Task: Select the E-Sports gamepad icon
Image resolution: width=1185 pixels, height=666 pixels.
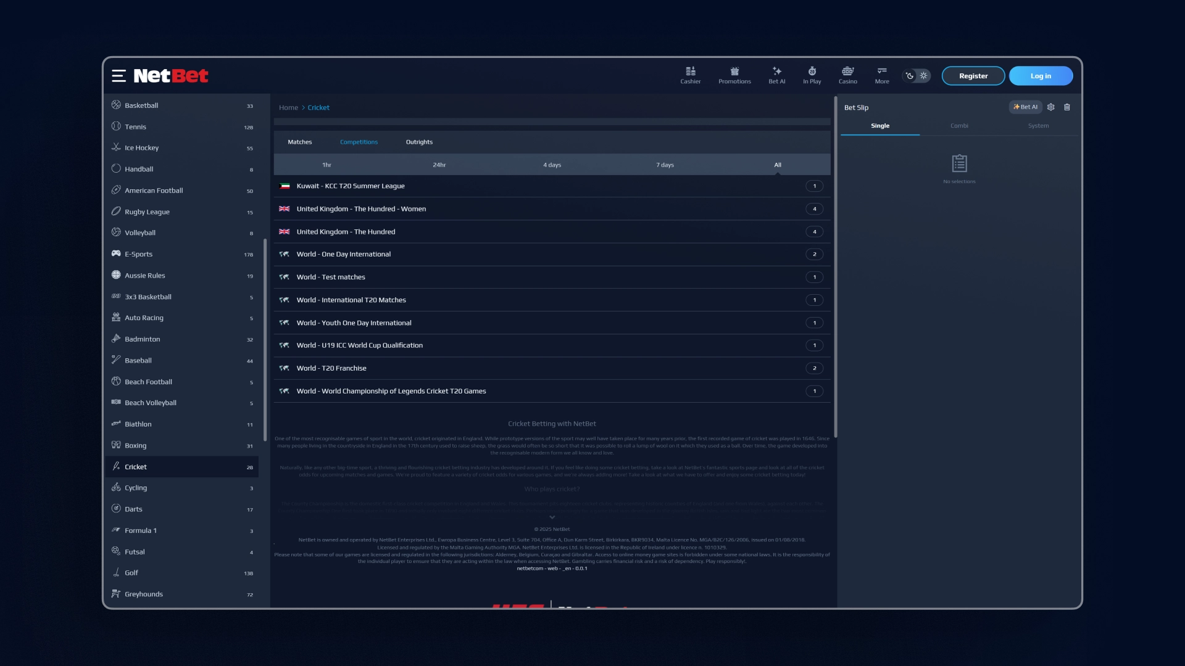Action: point(116,253)
